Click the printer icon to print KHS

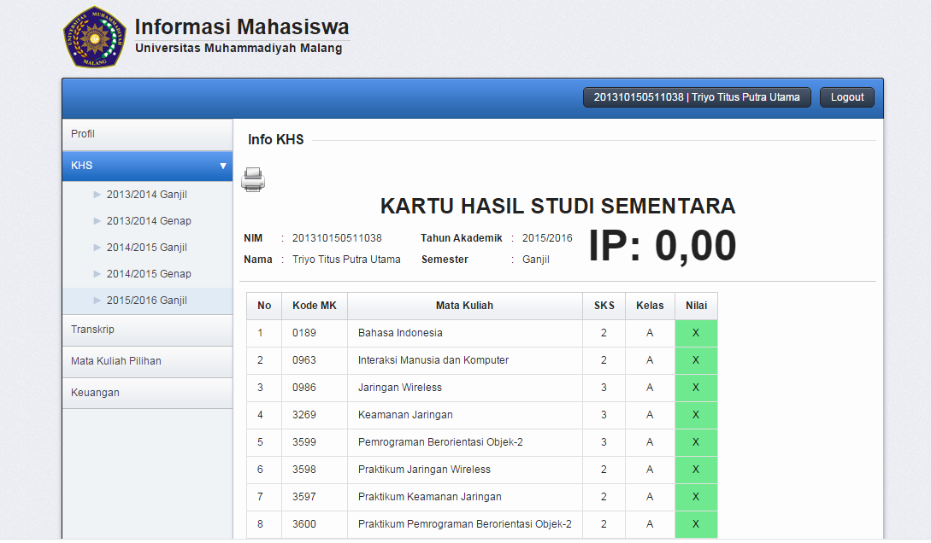(x=253, y=179)
